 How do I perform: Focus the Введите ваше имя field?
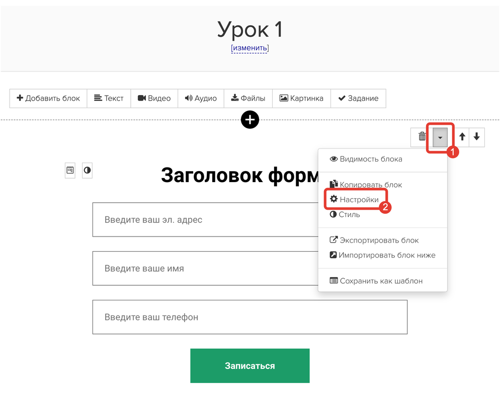(x=205, y=268)
